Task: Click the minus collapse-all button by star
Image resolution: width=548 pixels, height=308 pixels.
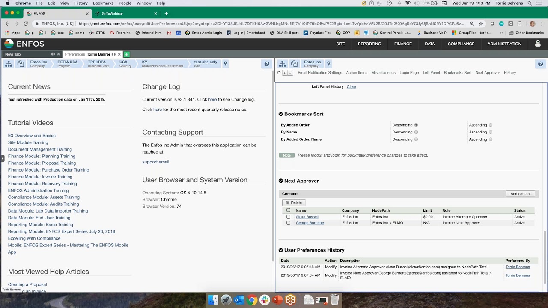Action: (290, 73)
